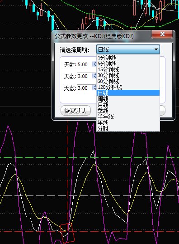Select the highlighted 日线 list option
This screenshot has width=179, height=244.
128,93
